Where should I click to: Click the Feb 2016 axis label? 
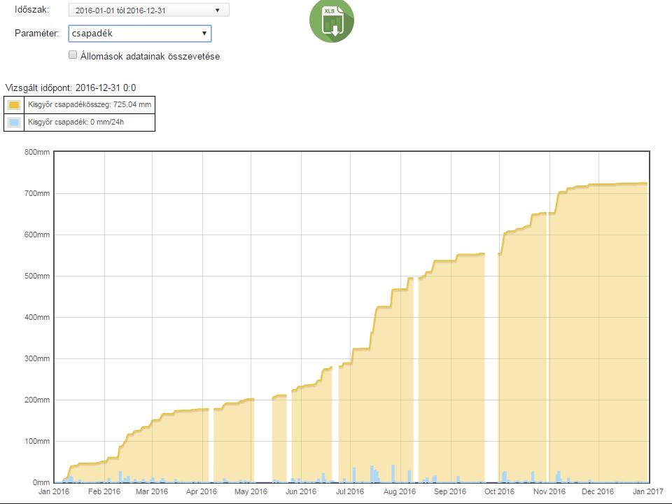104,491
